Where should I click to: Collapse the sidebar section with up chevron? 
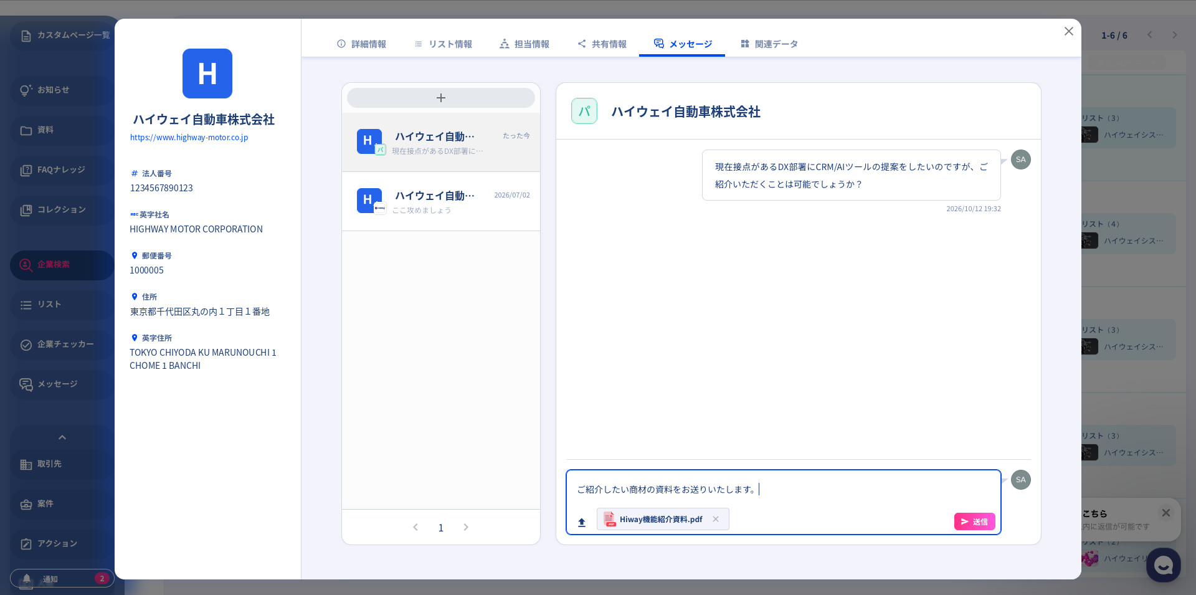pyautogui.click(x=62, y=437)
